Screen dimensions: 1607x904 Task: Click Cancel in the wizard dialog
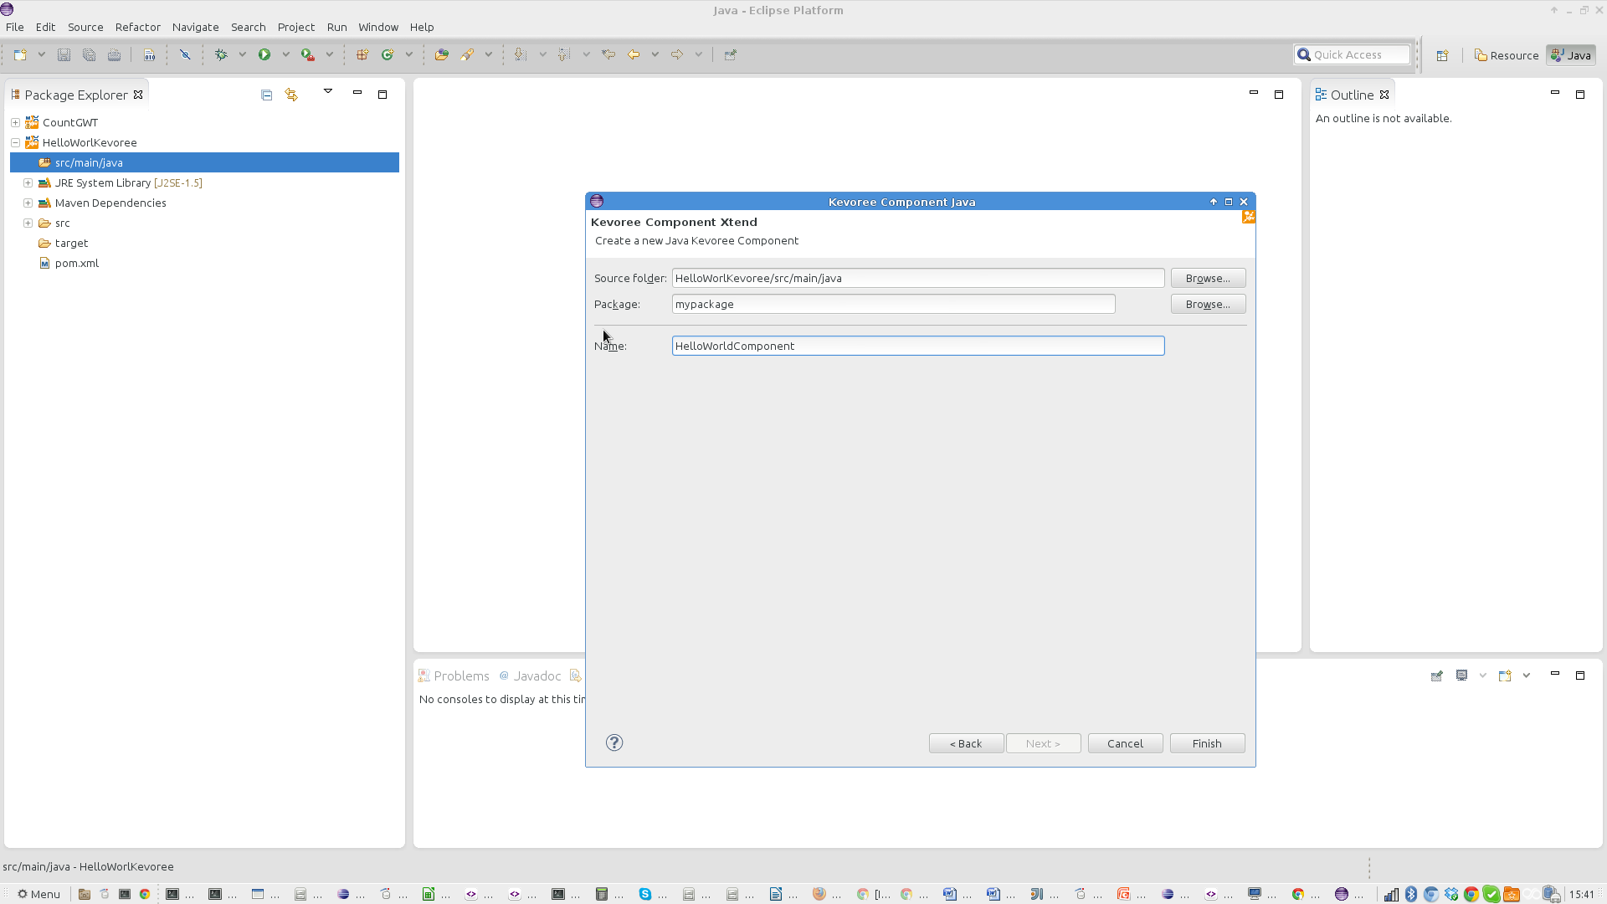1125,743
